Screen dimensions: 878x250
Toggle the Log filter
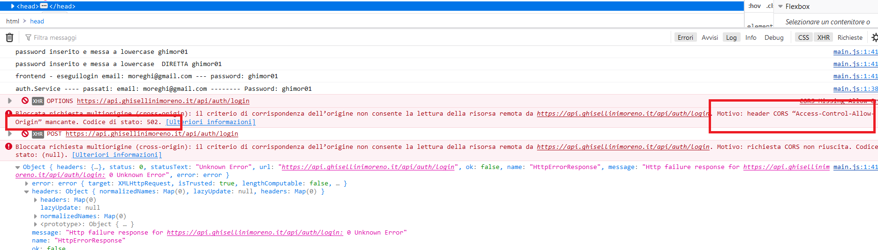[x=731, y=37]
